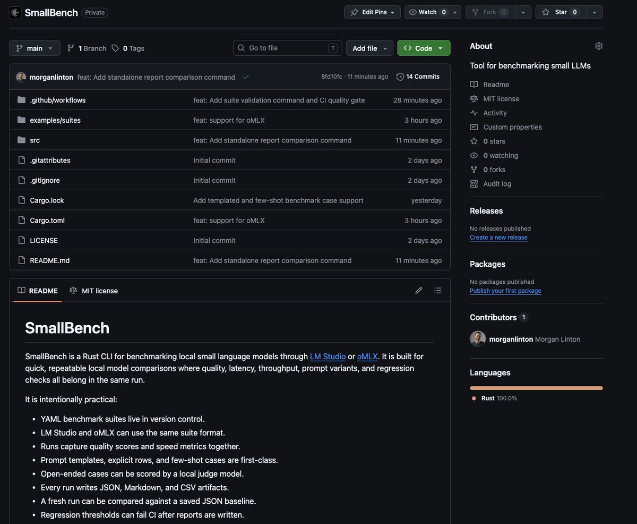Expand the fork options caret dropdown
Viewport: 637px width, 524px height.
[x=523, y=12]
